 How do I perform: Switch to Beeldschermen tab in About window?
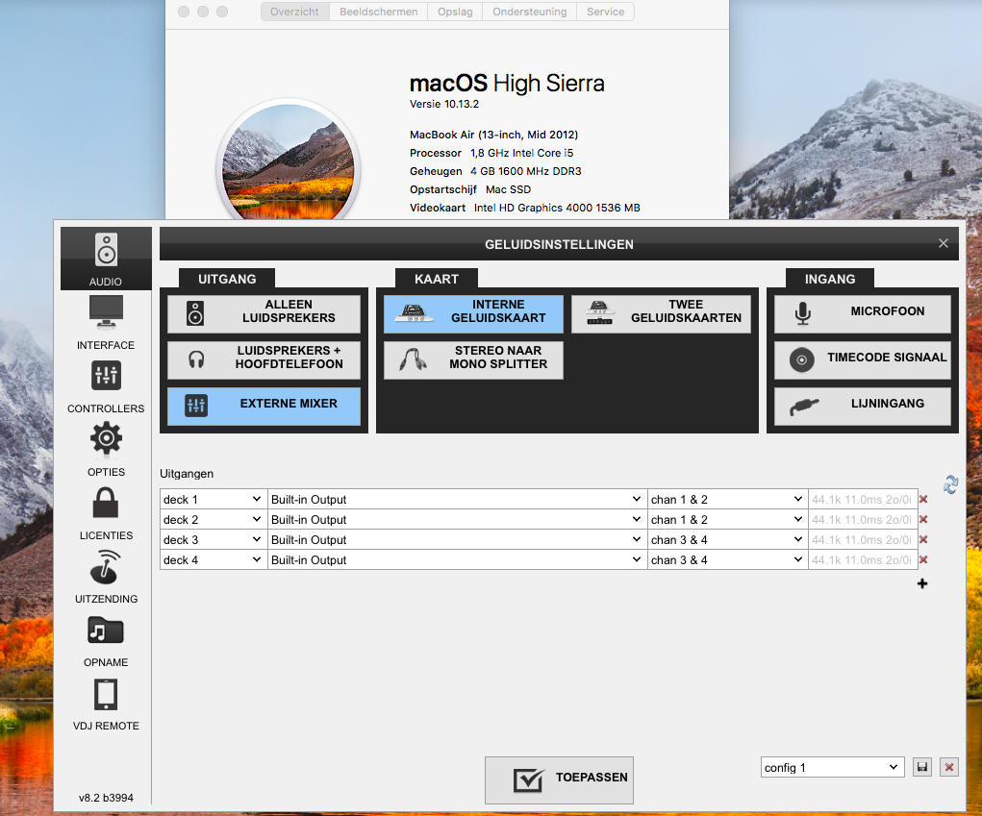[x=378, y=12]
